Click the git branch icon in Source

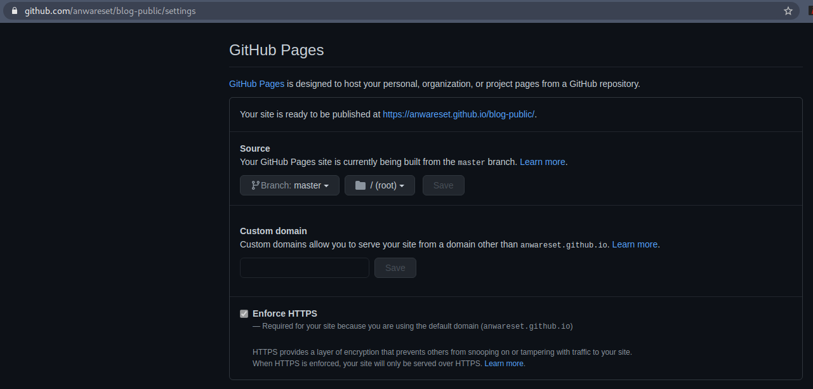[255, 185]
